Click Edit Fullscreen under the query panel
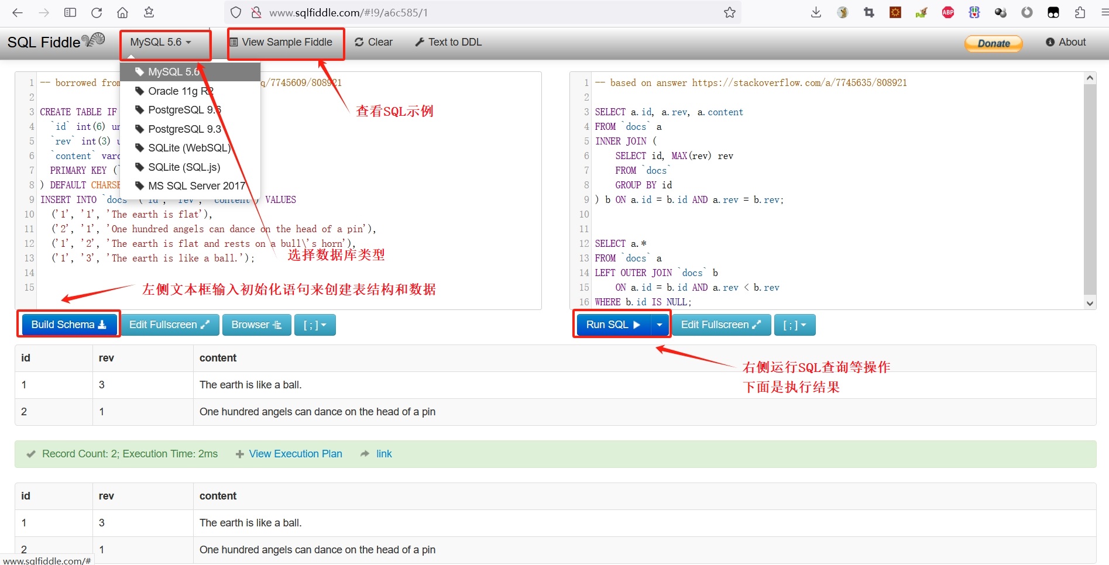The width and height of the screenshot is (1109, 565). 721,325
